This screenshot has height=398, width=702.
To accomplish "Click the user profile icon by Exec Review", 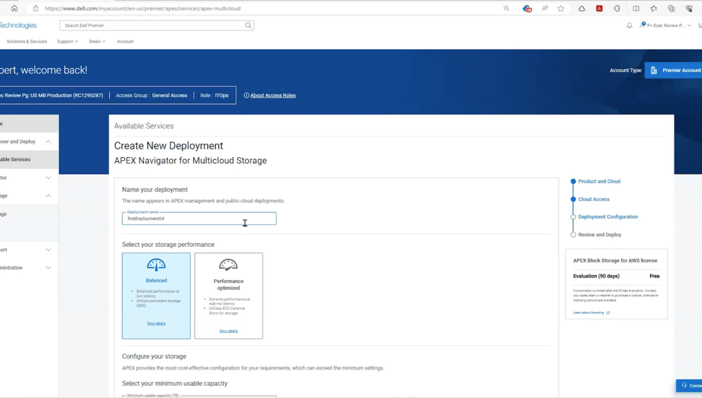I will (643, 25).
